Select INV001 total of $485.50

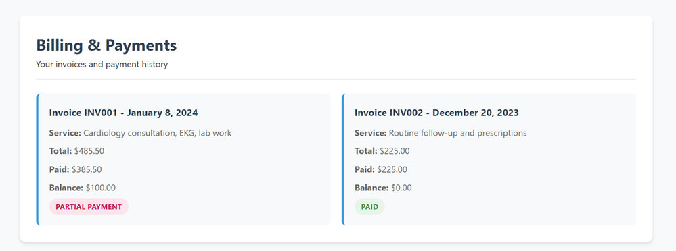click(89, 151)
